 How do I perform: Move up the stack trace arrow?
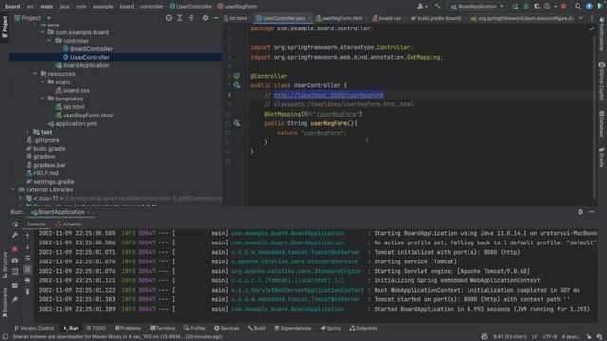pos(28,235)
